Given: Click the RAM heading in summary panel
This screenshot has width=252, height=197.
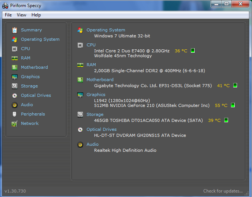Looking at the screenshot, I should 91,65.
